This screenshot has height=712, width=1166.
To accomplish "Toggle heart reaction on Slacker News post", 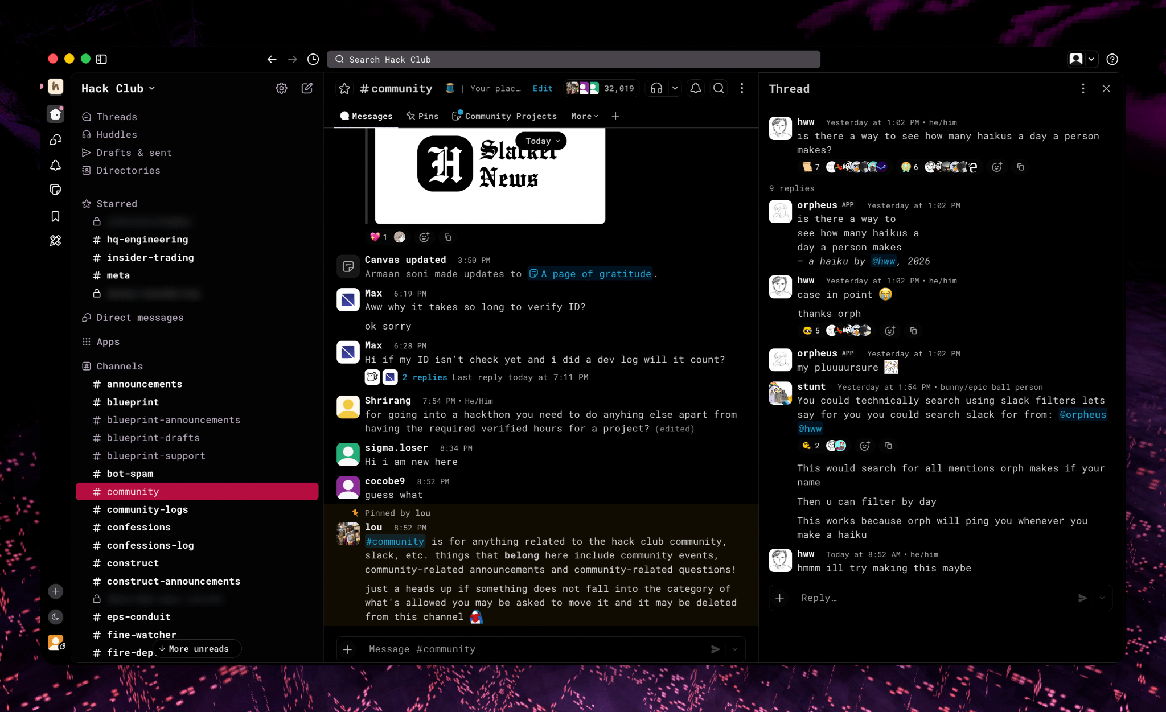I will coord(378,237).
